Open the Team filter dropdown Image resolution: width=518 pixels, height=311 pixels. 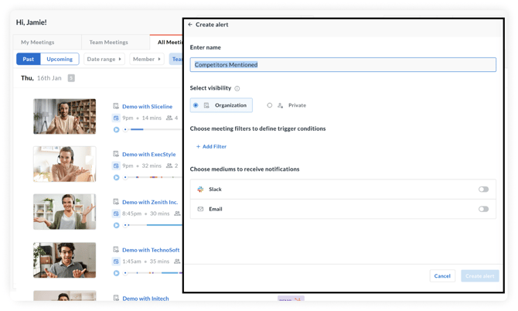coord(176,59)
